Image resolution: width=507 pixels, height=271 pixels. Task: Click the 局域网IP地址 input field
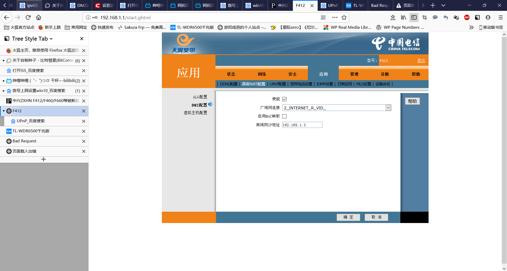302,125
